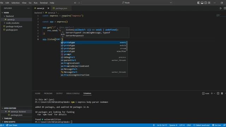Click the suggestion list scrollbar
The width and height of the screenshot is (226, 127).
tap(127, 46)
